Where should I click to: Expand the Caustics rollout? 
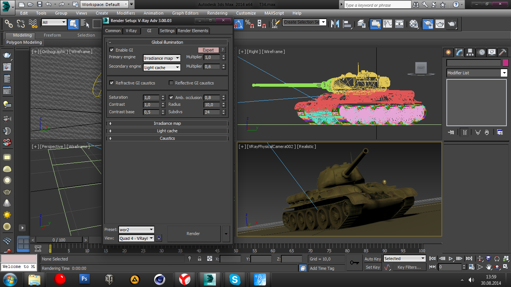(167, 138)
